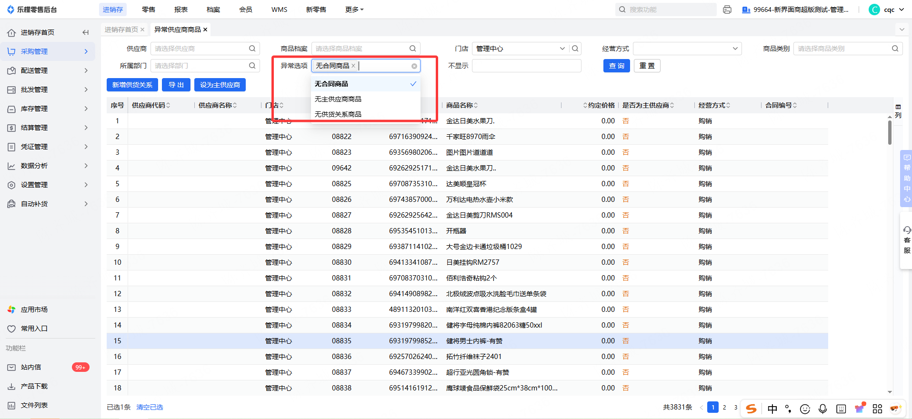The width and height of the screenshot is (912, 419).
Task: Click the 数据分析 chart icon
Action: (x=11, y=166)
